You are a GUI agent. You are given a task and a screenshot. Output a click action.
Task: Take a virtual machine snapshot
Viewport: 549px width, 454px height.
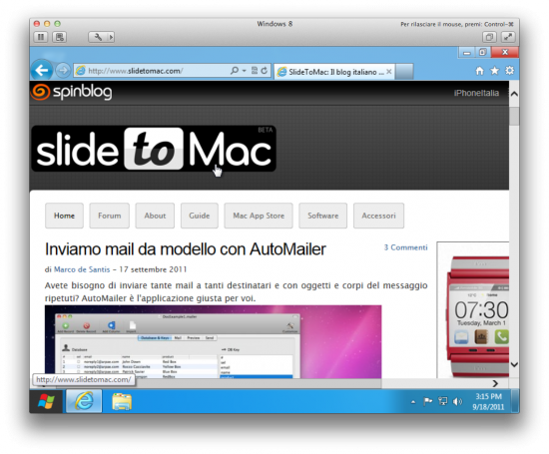(60, 37)
